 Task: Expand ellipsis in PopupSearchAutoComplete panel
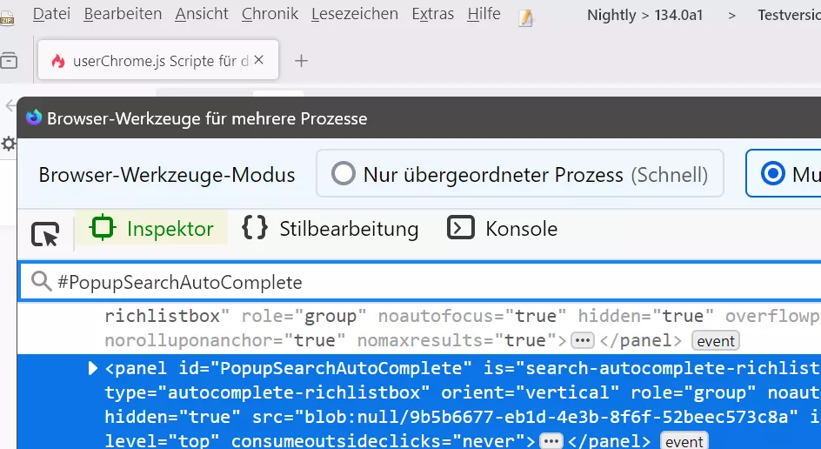click(551, 441)
